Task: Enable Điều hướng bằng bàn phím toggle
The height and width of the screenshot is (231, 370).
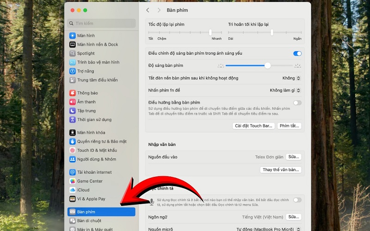Action: pyautogui.click(x=297, y=103)
